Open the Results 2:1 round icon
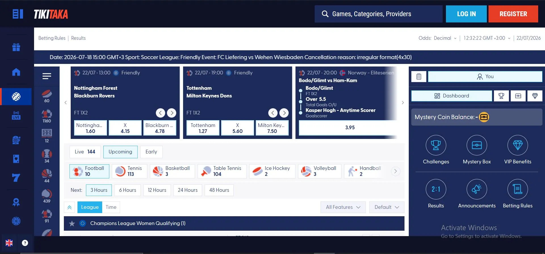545x254 pixels. click(436, 189)
